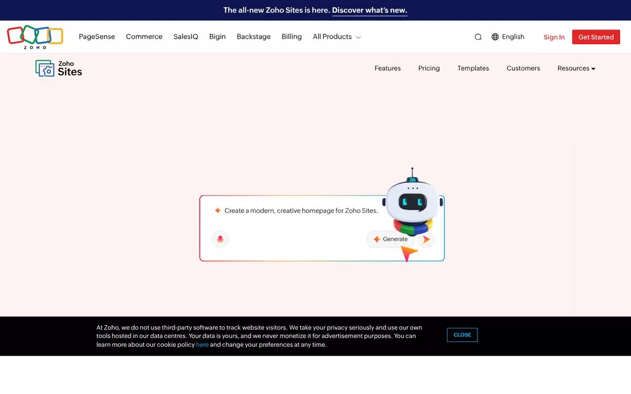Browse the Templates page
This screenshot has width=631, height=394.
[x=473, y=68]
